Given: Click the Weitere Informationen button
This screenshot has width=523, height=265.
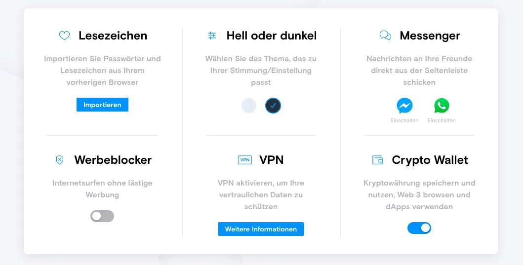Looking at the screenshot, I should pos(261,229).
